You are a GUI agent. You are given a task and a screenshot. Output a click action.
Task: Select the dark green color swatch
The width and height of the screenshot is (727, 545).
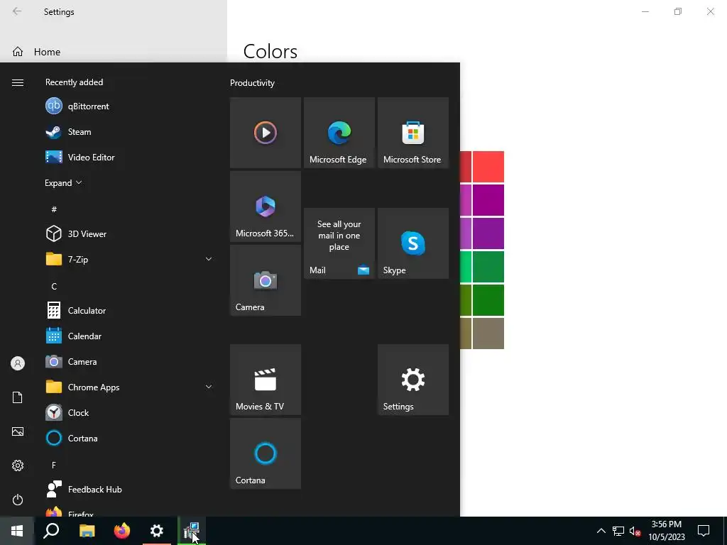[x=488, y=300]
